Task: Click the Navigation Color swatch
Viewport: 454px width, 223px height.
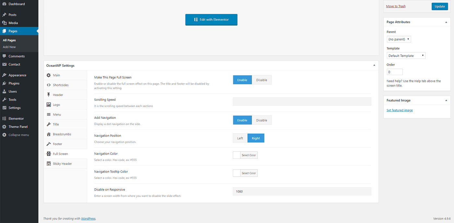Action: click(x=237, y=155)
